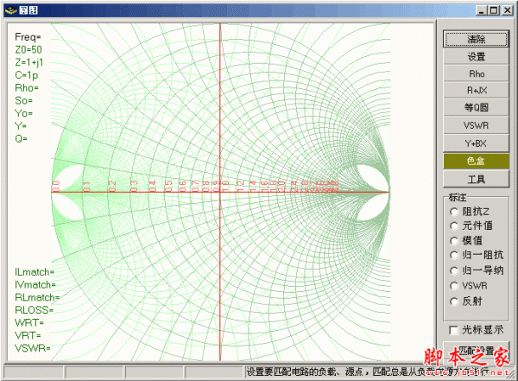518x381 pixels.
Task: Click the RLmatch= label
Action: coord(37,298)
